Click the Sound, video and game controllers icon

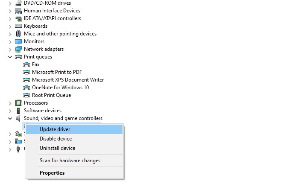click(x=18, y=118)
